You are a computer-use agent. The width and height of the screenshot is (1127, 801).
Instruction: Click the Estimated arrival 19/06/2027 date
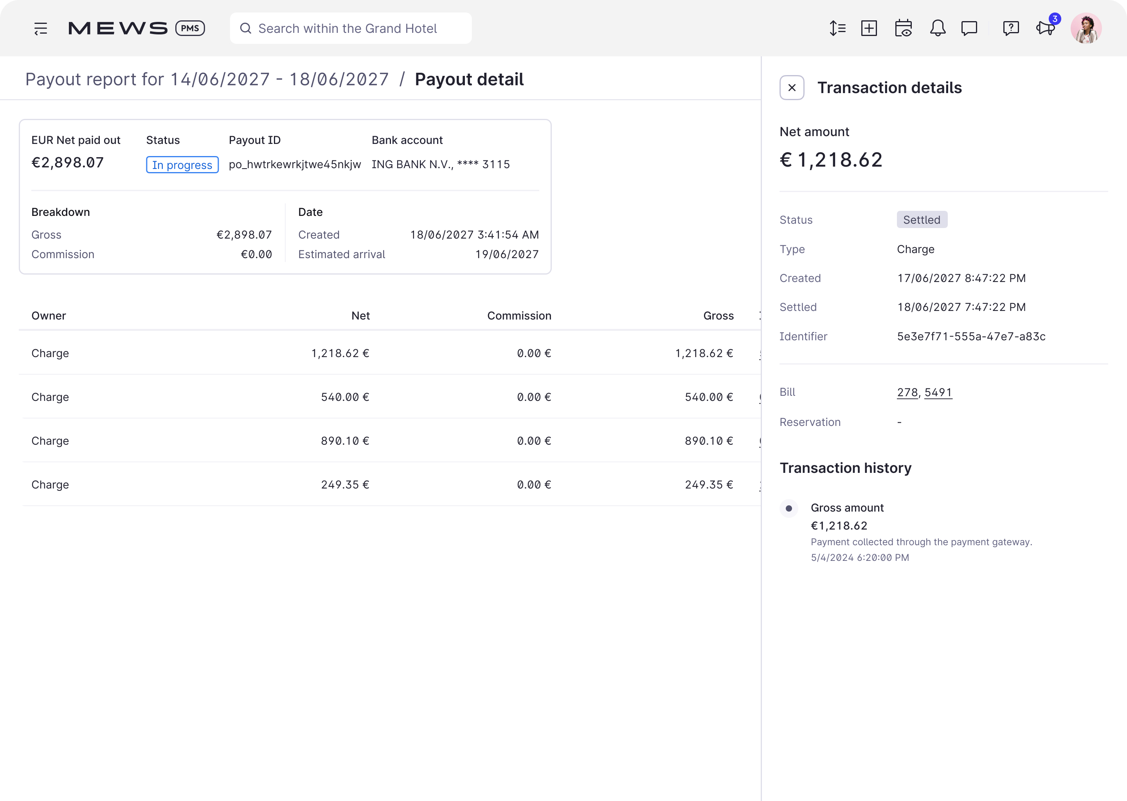(507, 255)
